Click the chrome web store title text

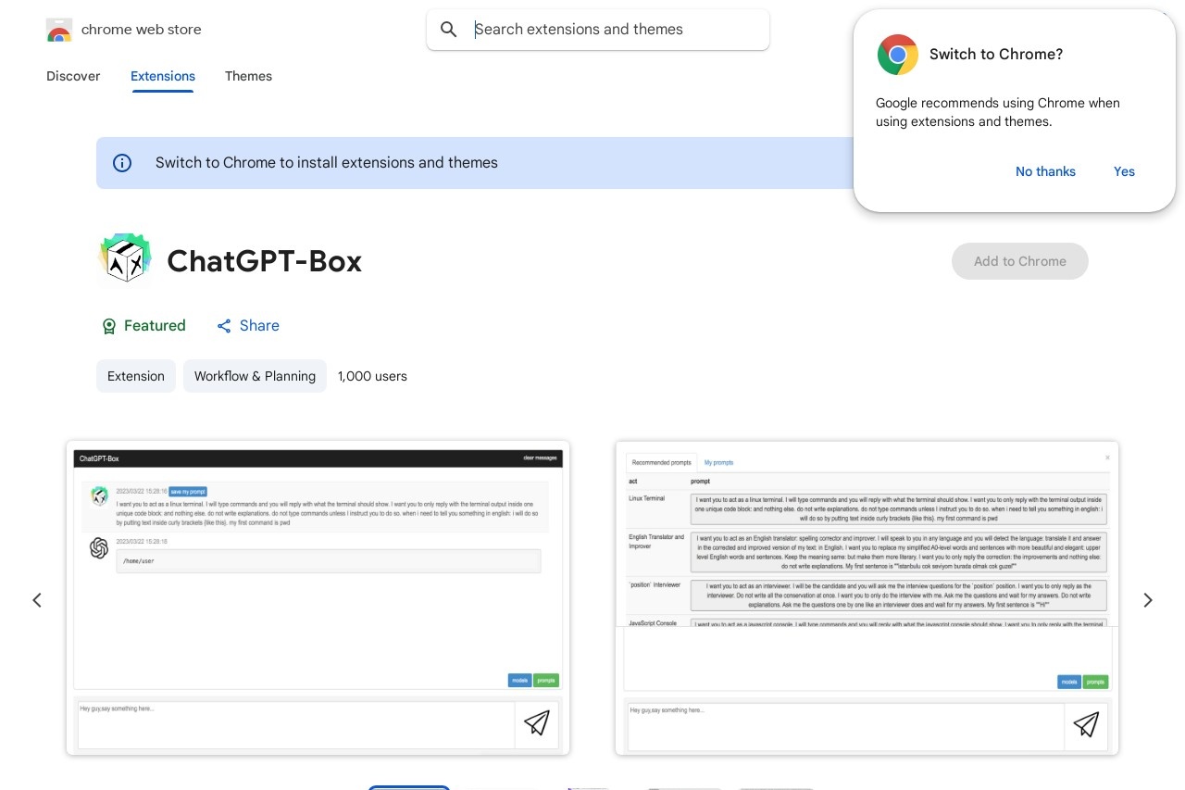coord(142,30)
